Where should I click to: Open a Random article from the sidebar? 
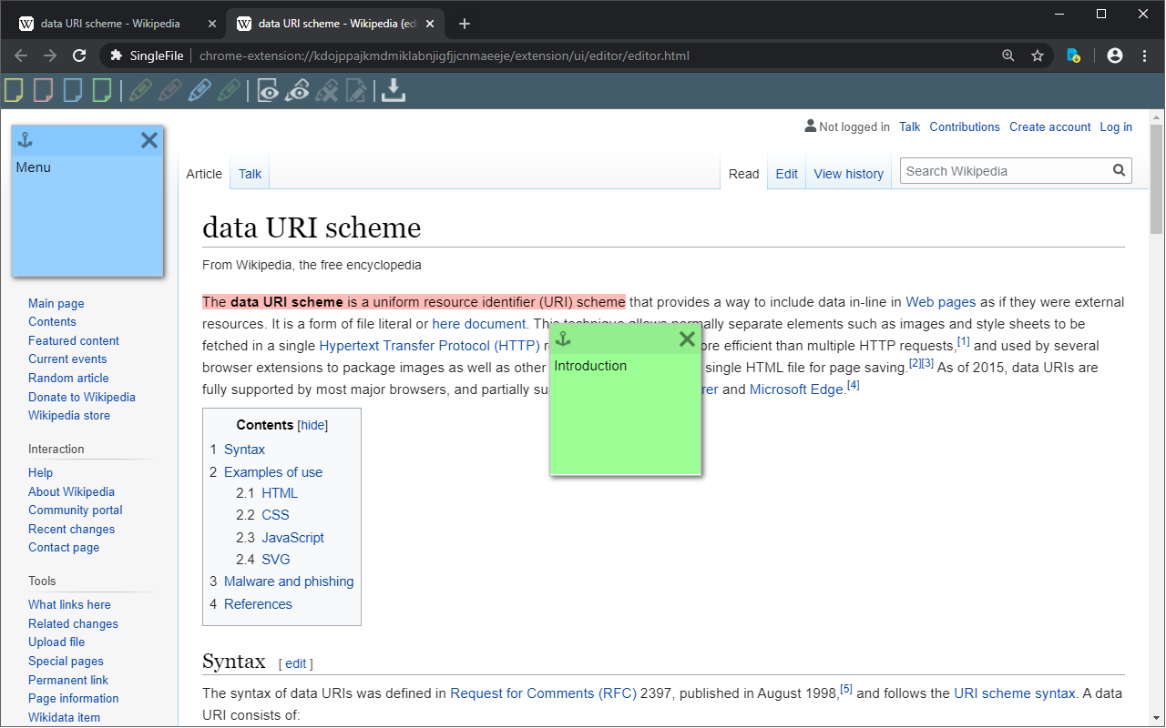[68, 378]
